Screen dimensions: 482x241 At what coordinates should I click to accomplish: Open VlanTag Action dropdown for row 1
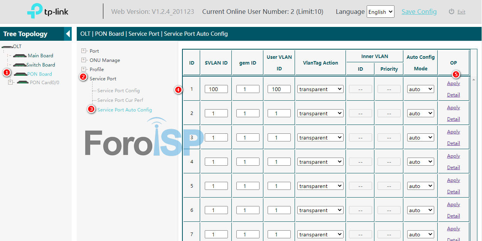[320, 89]
